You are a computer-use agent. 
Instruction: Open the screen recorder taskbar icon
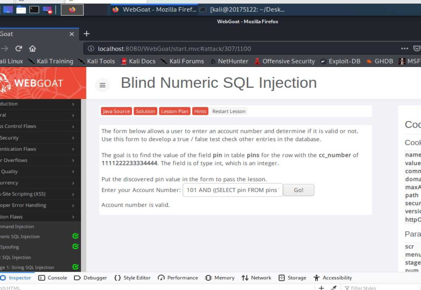click(x=47, y=10)
